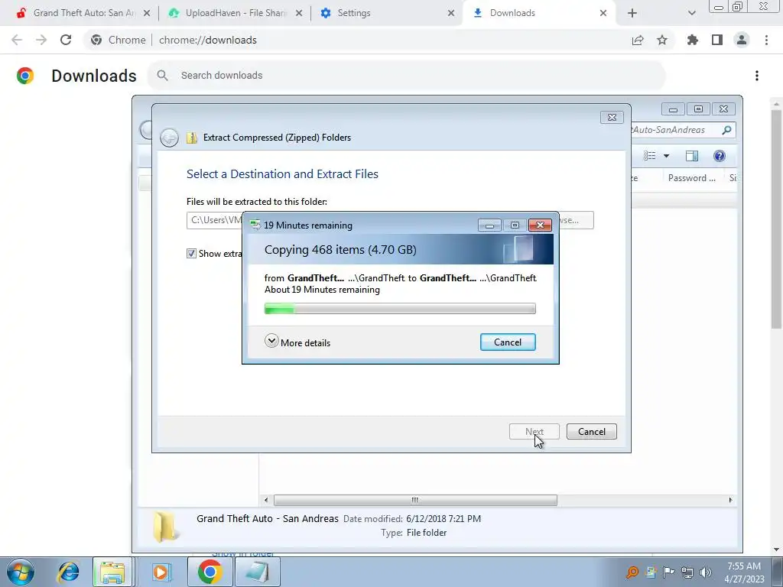Screen dimensions: 783x587
Task: Open Windows Media Player taskbar icon
Action: 161,572
